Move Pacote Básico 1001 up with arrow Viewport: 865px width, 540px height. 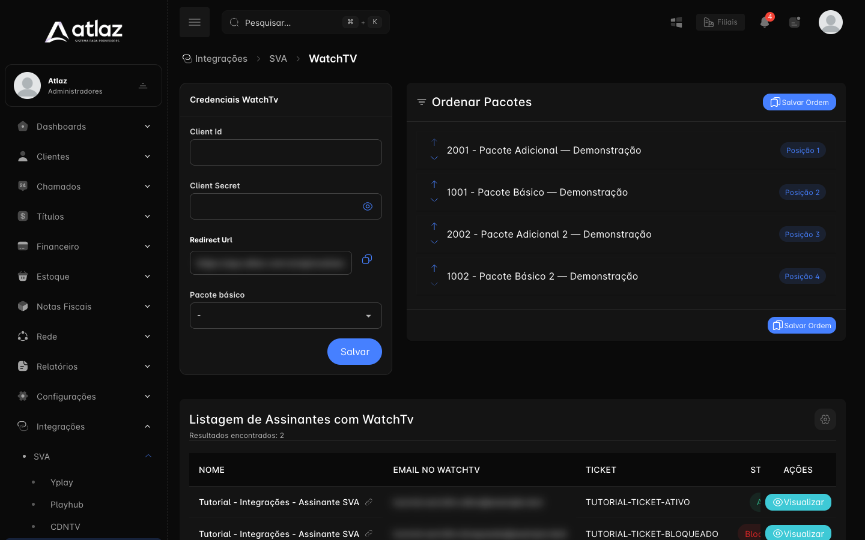(x=434, y=184)
